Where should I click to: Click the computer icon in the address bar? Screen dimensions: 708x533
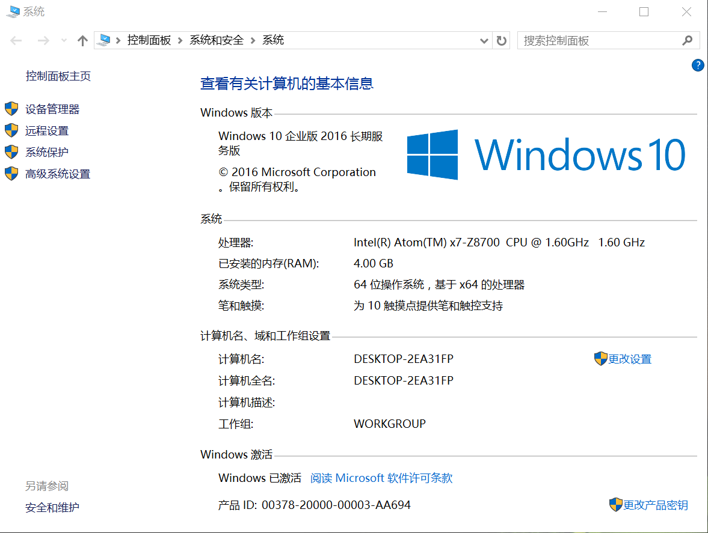pyautogui.click(x=104, y=40)
